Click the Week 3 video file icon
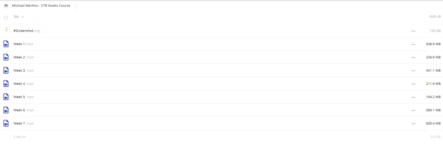 coord(6,70)
